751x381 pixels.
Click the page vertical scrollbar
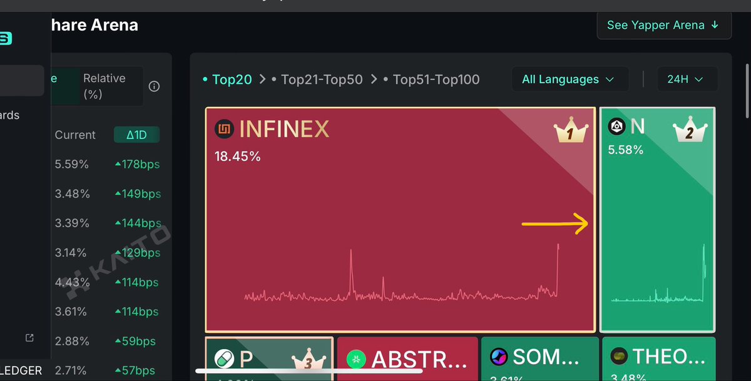(747, 91)
